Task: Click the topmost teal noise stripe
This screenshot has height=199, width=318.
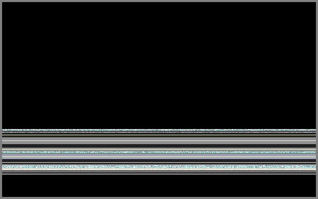Action: coord(159,130)
